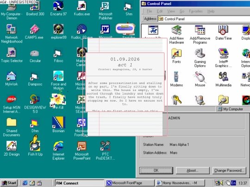Screen dimensions: 250x187
Task: Click OK in the RM Connect dialog
Action: click(156, 170)
